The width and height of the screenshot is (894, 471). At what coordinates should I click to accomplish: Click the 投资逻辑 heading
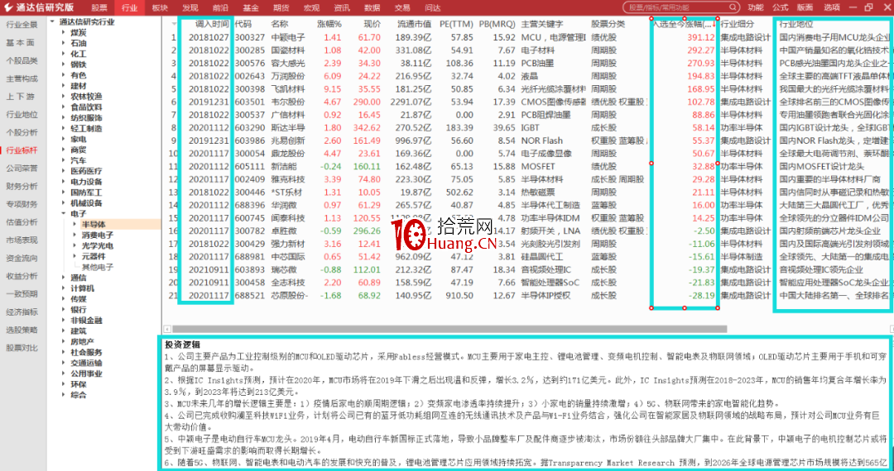[182, 345]
